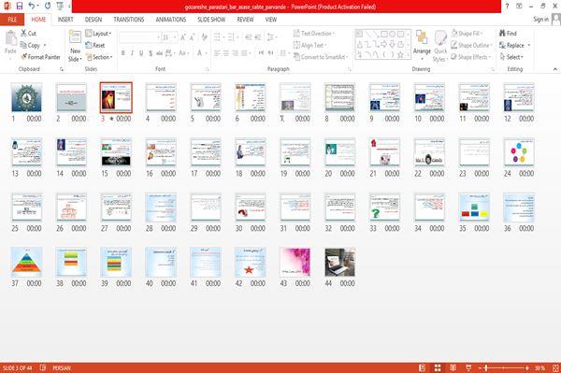
Task: Click the 30% zoom level
Action: click(x=539, y=368)
